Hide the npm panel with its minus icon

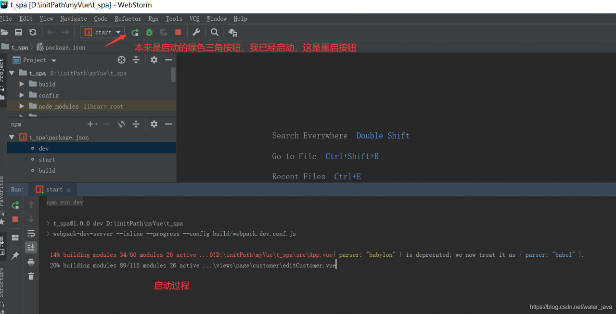(168, 124)
